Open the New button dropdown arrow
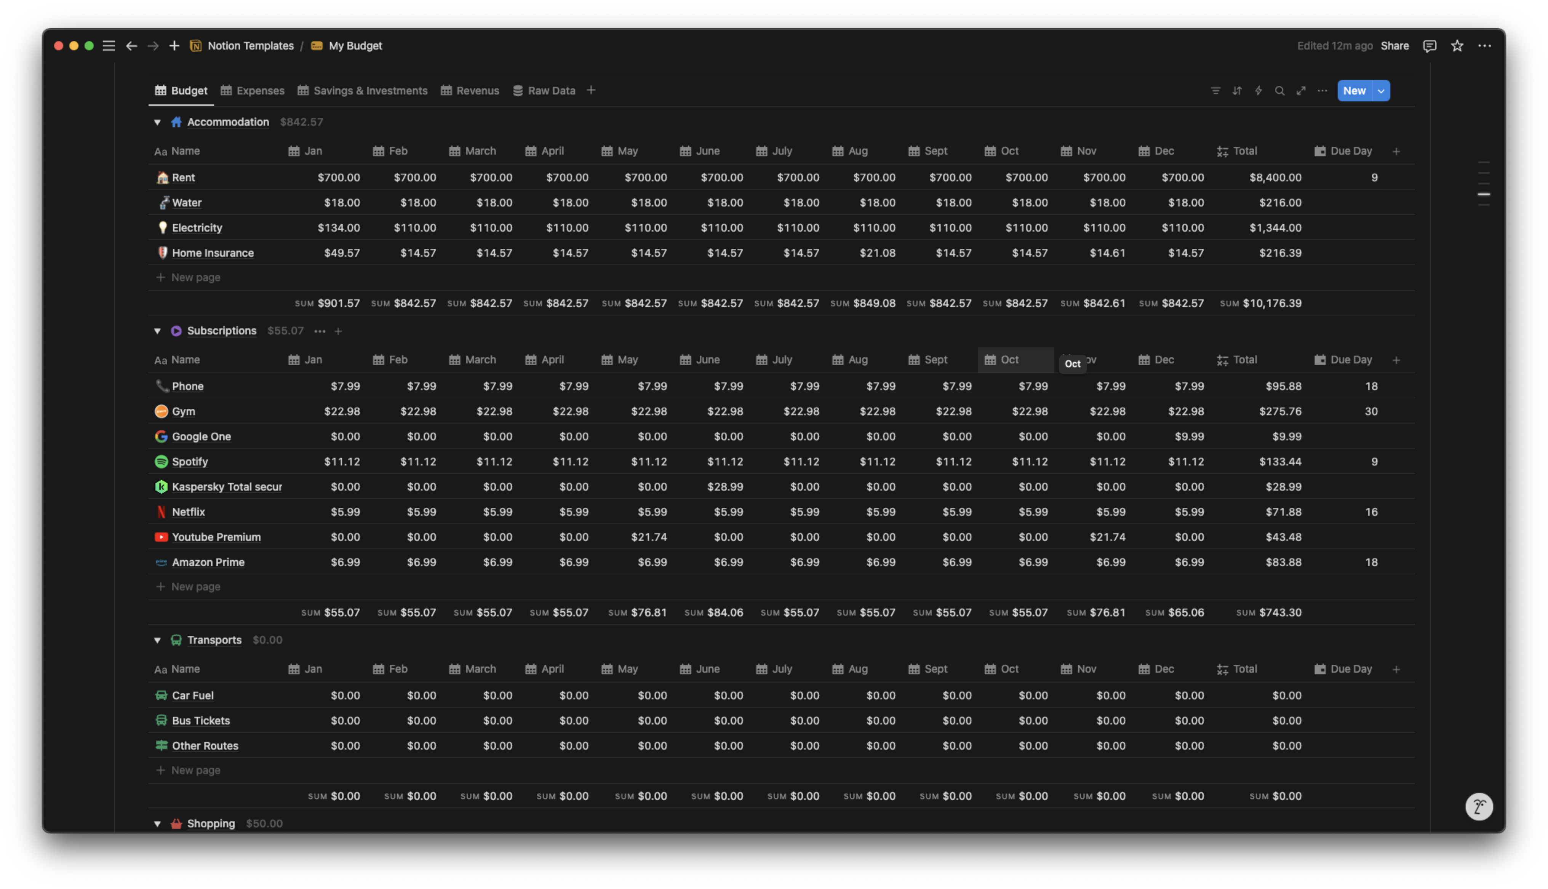 1380,90
